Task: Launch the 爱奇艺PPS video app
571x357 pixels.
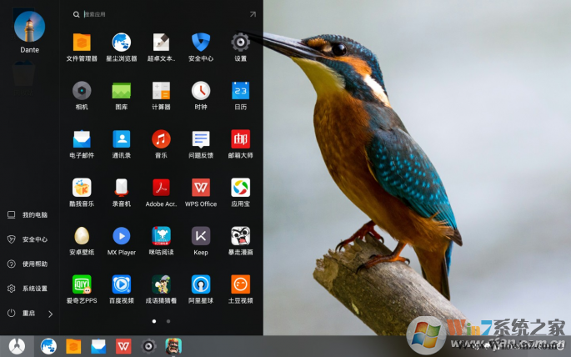Action: [x=82, y=284]
